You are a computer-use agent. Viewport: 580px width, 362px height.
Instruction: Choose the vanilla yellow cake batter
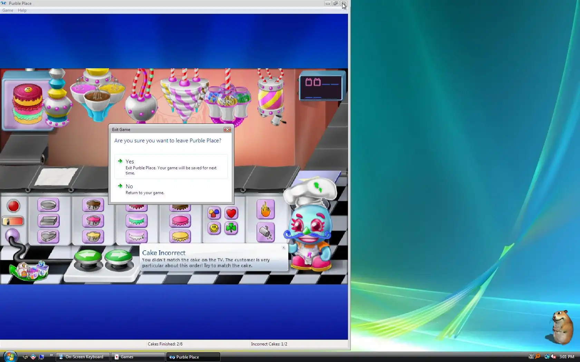[x=93, y=237]
